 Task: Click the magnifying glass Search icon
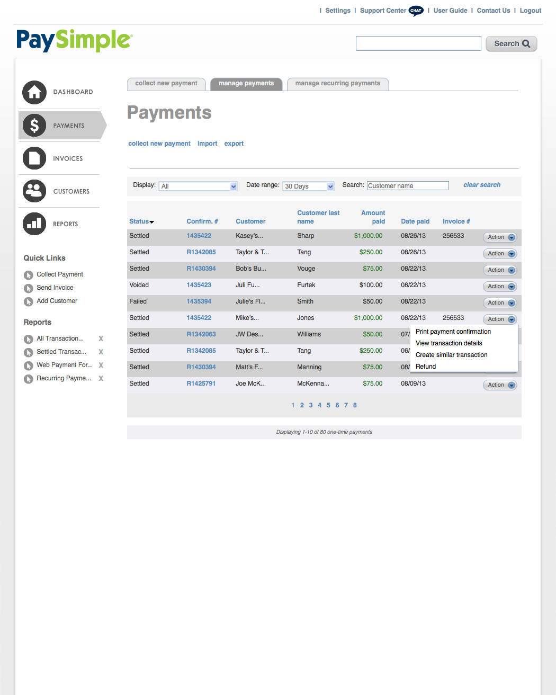525,43
